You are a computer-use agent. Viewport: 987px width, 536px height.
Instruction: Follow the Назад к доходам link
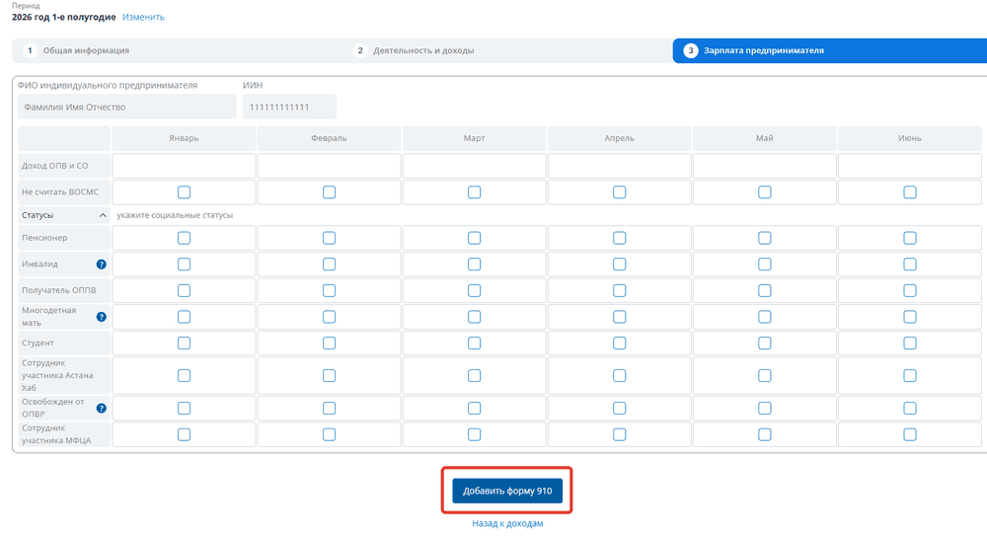pyautogui.click(x=507, y=523)
